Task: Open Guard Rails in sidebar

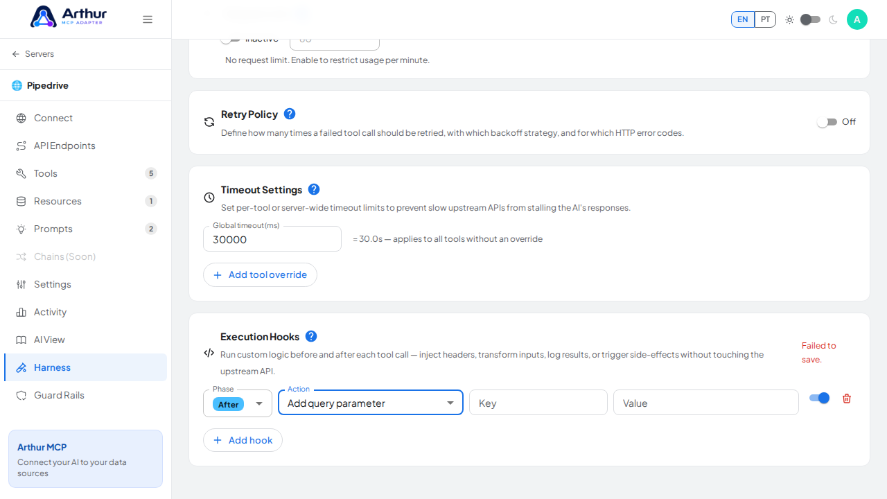Action: pyautogui.click(x=85, y=395)
